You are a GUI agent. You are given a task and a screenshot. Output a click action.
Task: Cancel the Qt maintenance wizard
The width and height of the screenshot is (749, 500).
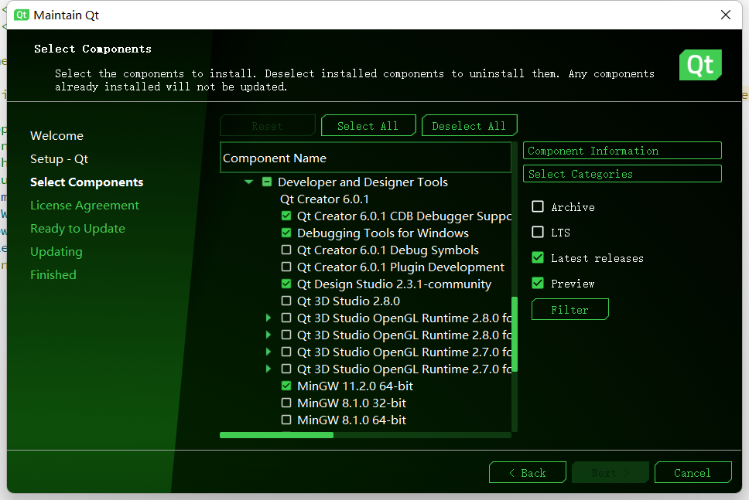693,472
